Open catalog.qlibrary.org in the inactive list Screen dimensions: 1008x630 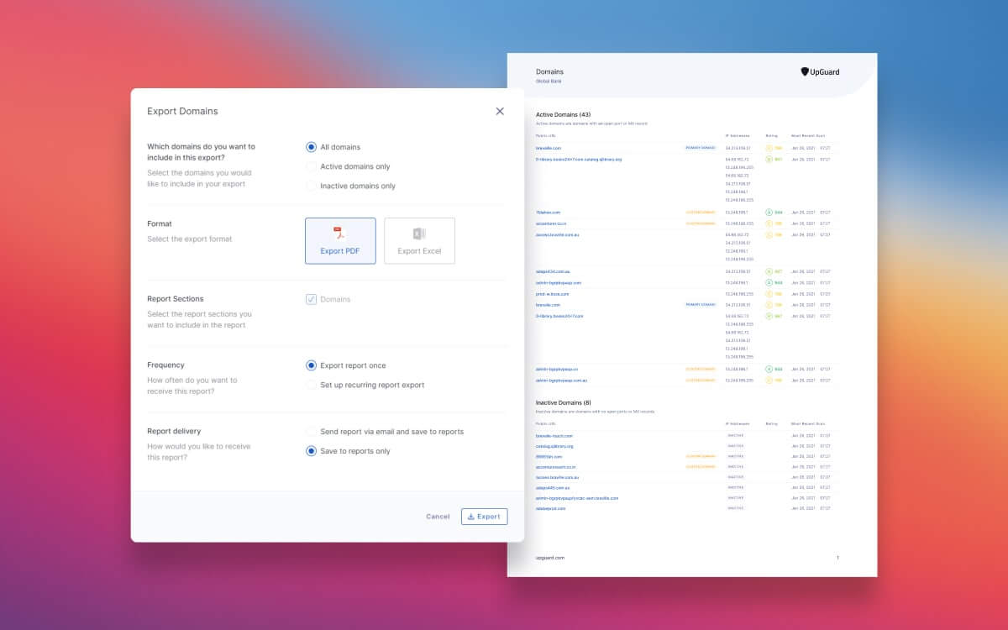point(554,446)
